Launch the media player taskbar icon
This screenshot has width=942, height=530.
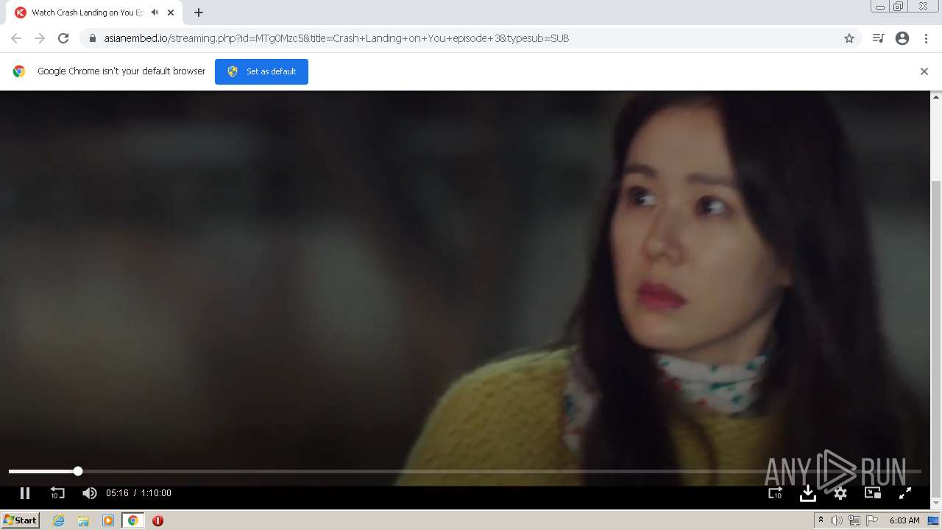coord(108,520)
